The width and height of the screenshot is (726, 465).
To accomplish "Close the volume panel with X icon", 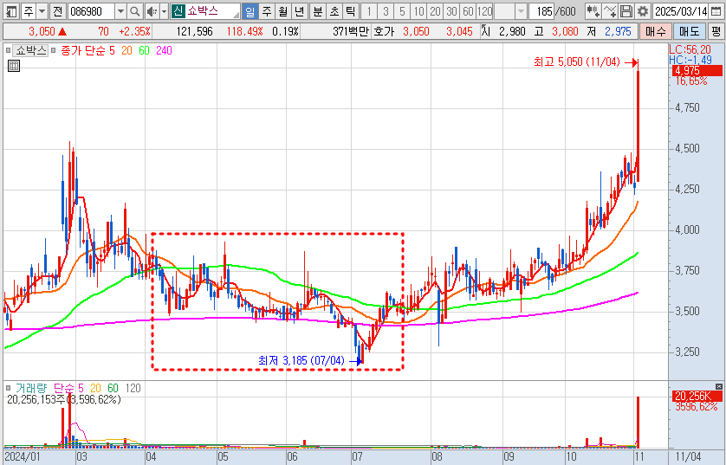I will (x=718, y=386).
